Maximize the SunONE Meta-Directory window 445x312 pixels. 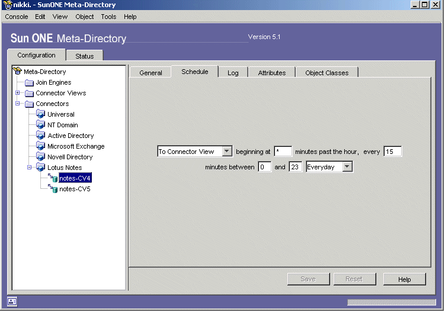click(x=425, y=5)
